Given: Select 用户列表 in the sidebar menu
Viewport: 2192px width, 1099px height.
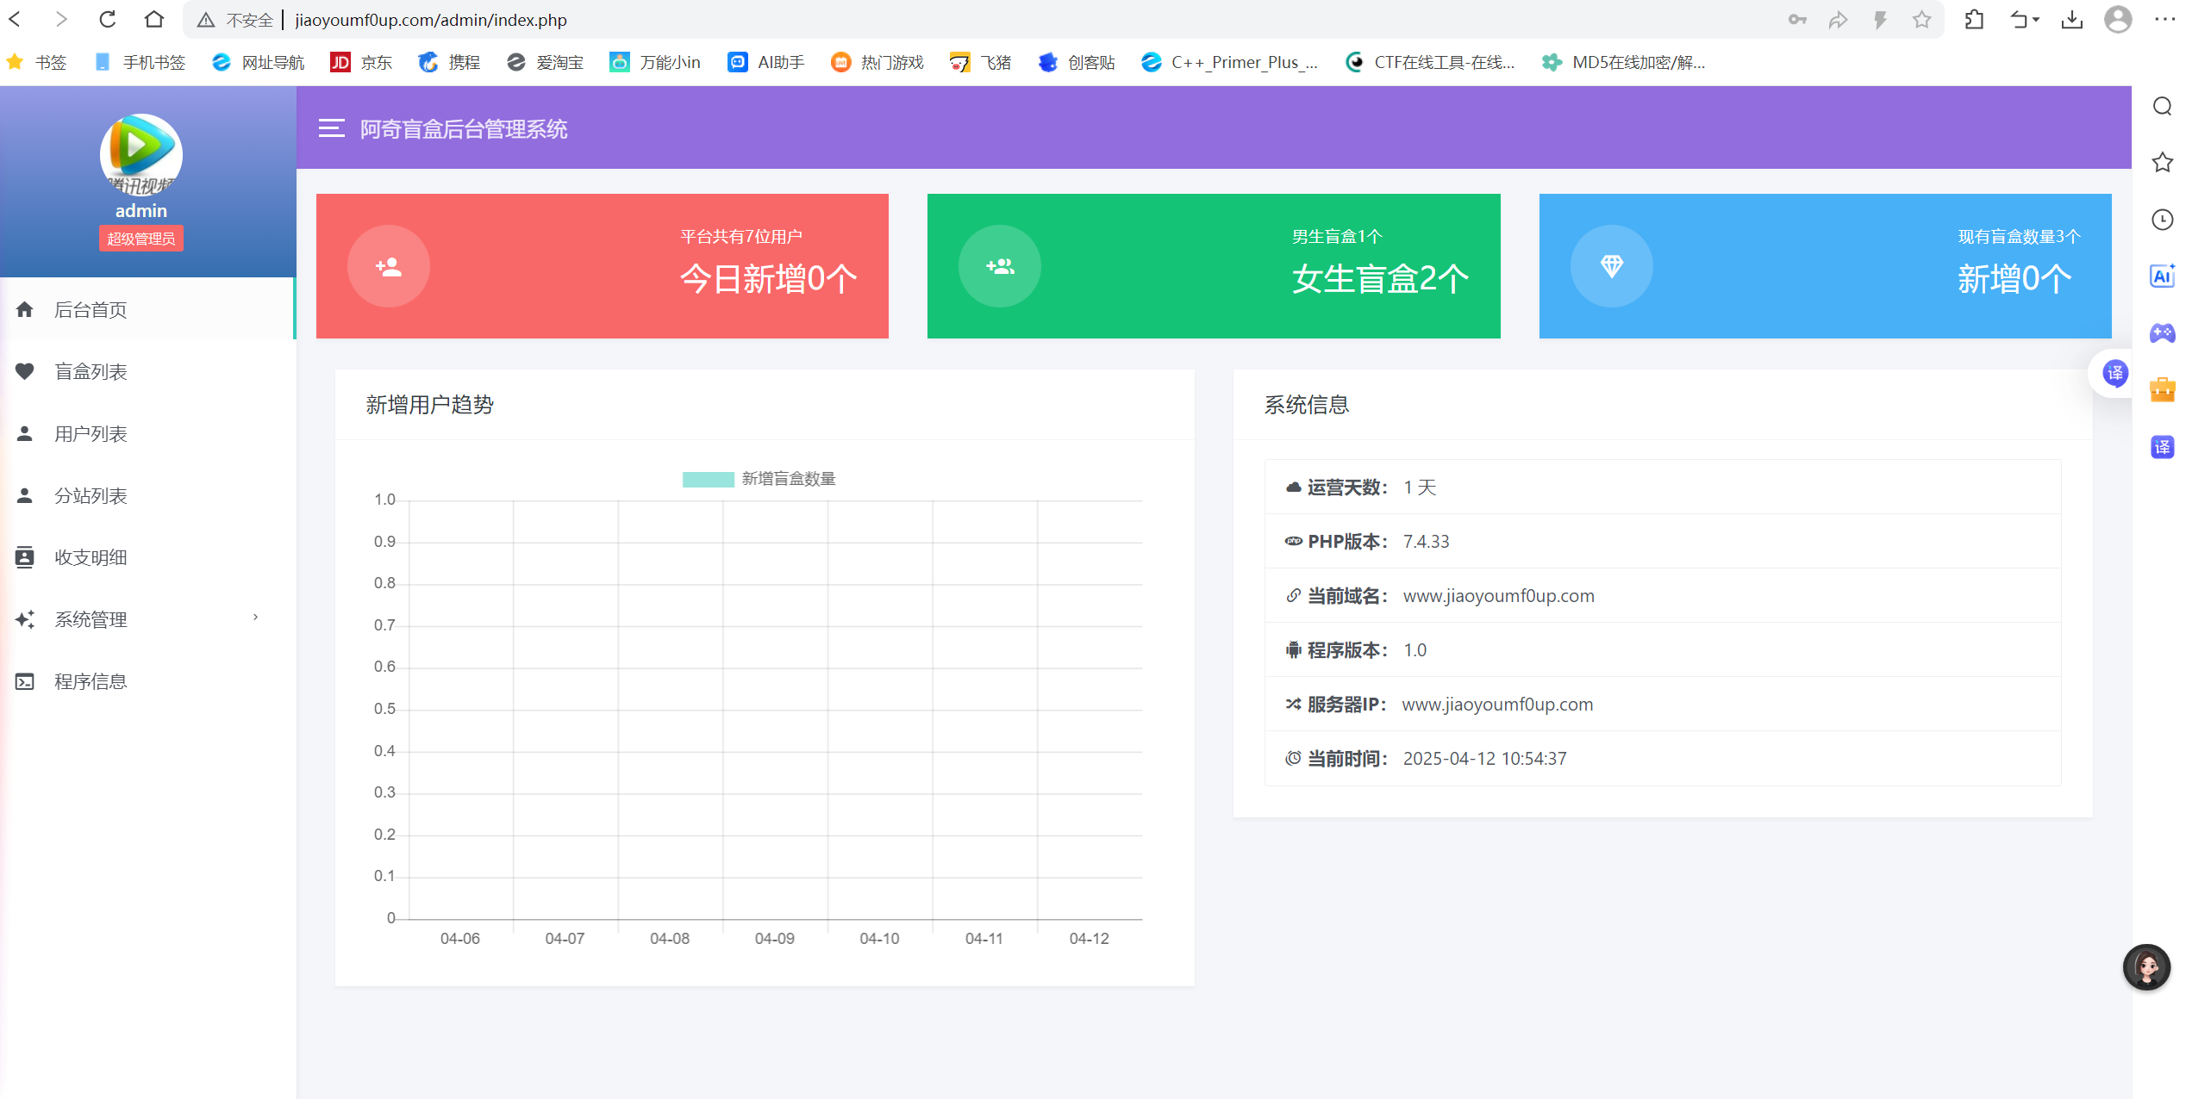Looking at the screenshot, I should coord(90,432).
